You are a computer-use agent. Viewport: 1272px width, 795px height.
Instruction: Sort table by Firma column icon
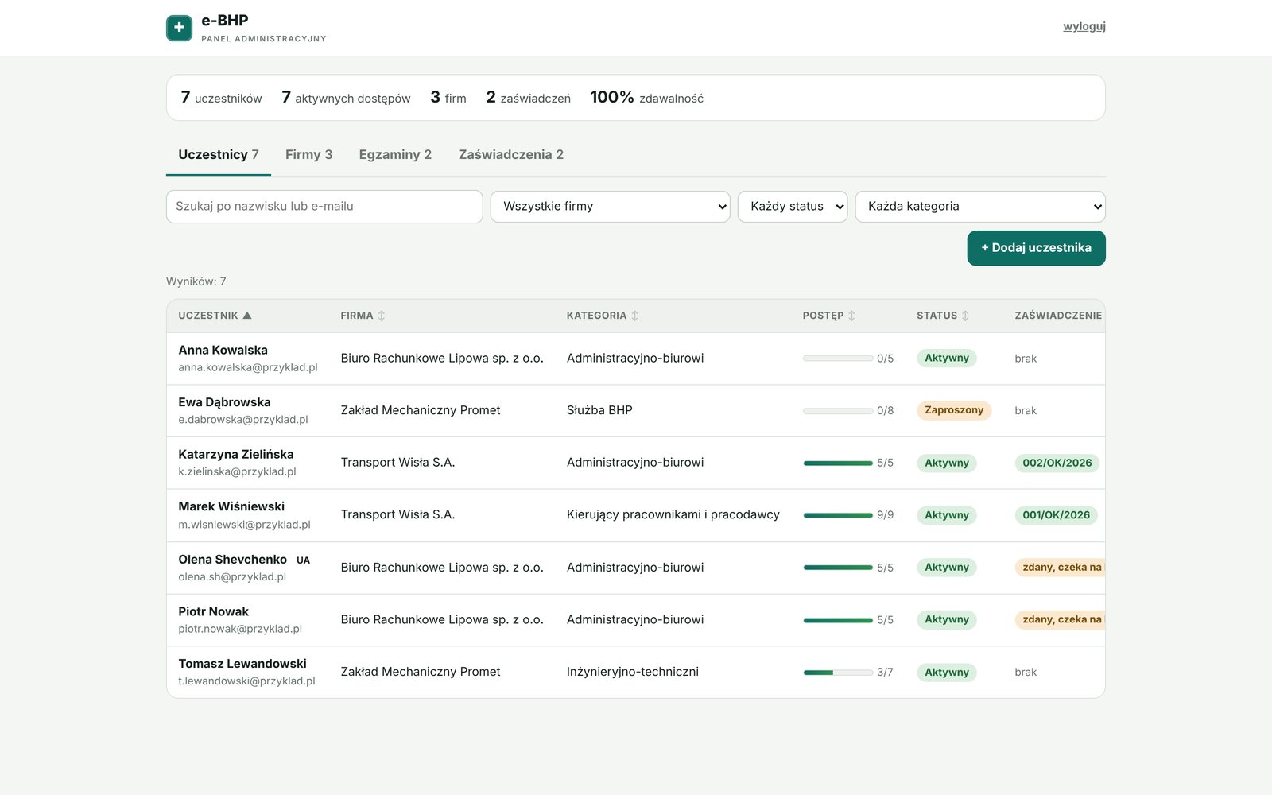pos(382,316)
